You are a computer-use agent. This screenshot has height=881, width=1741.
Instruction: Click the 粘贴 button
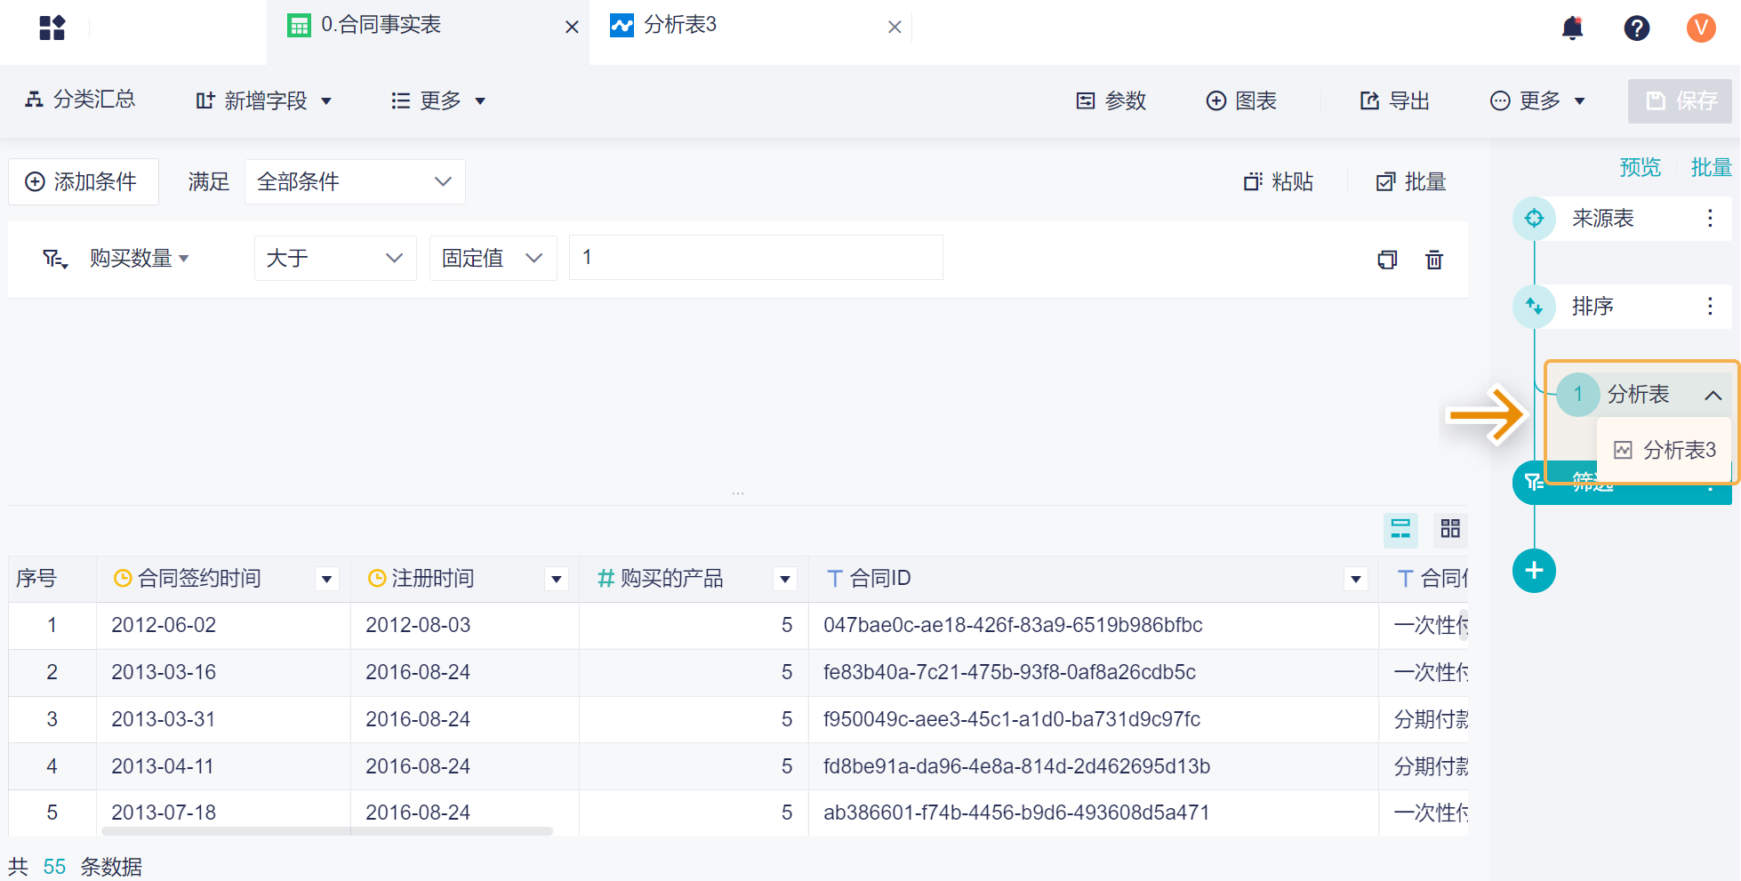click(x=1279, y=181)
